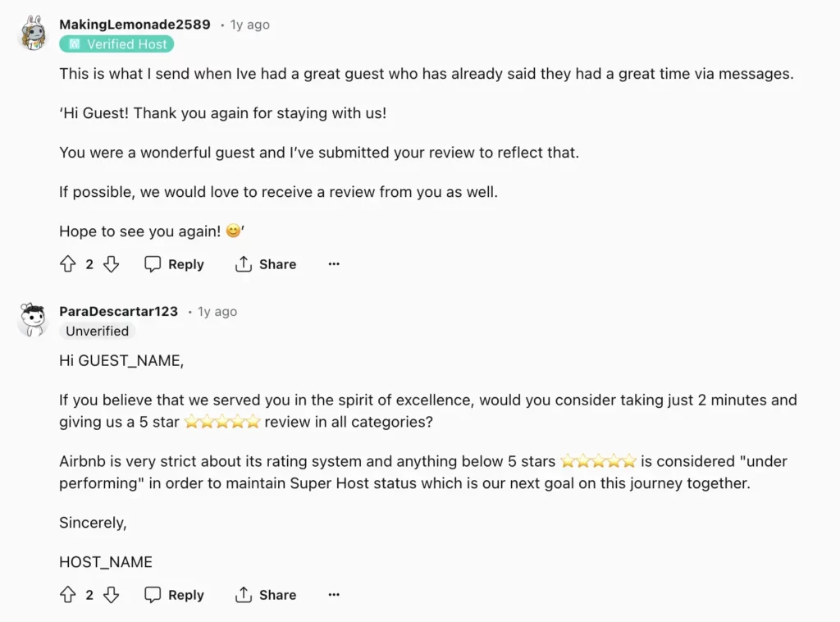Open MakingLemonade2589's user profile link
Screen dimensions: 840x622
pos(135,25)
